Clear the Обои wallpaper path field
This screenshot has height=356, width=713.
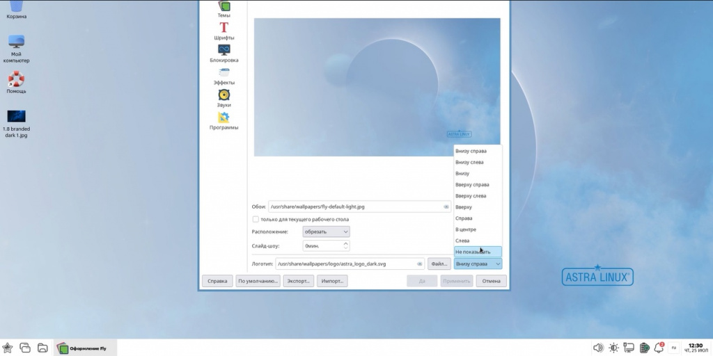pos(446,207)
